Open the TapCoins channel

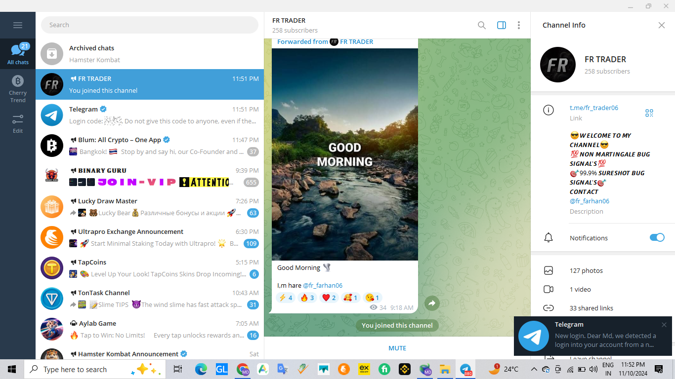[x=150, y=268]
